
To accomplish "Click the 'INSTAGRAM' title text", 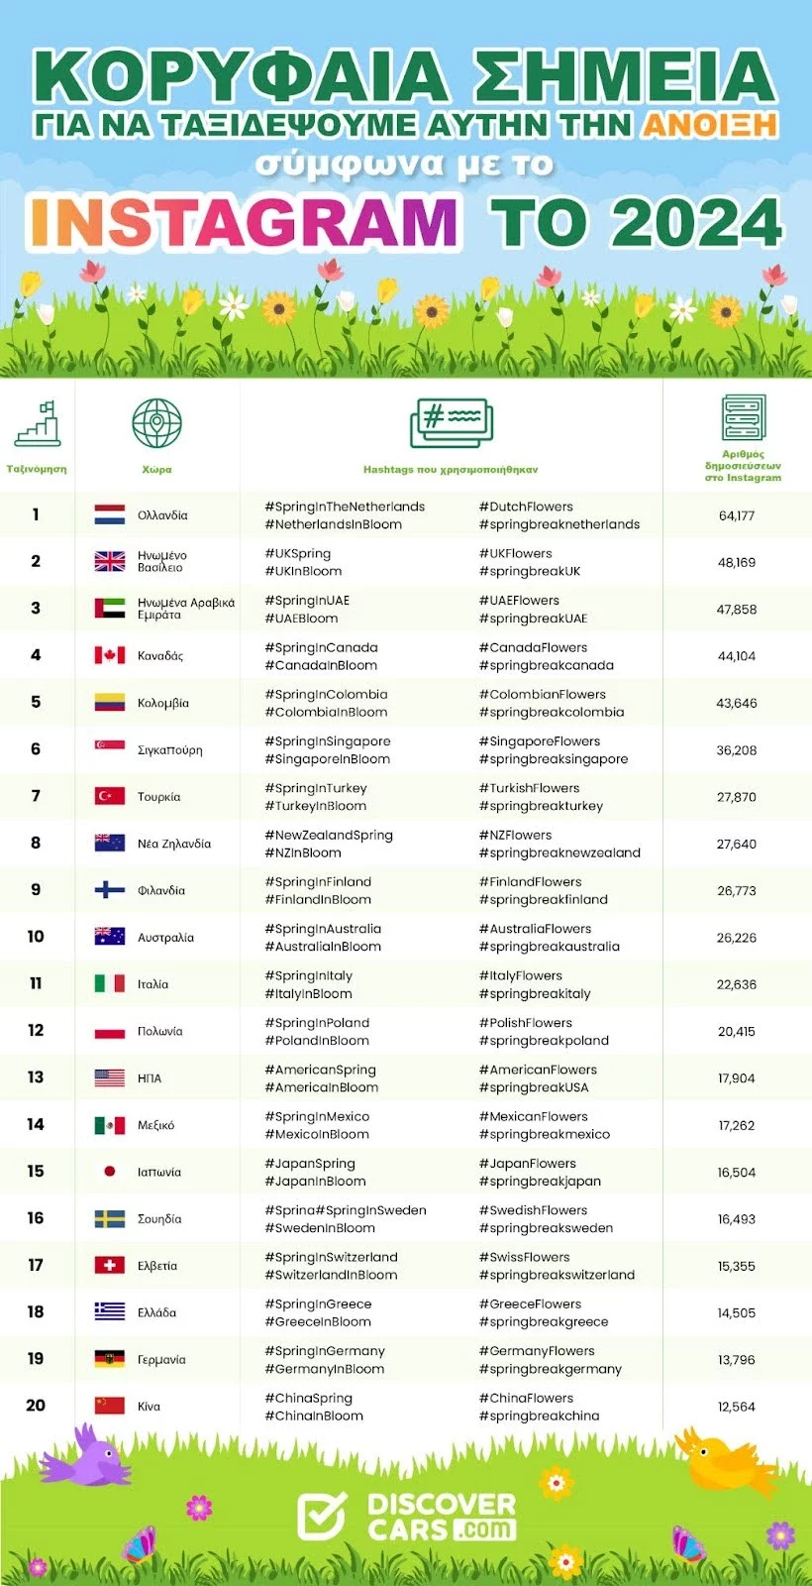I will click(x=244, y=222).
